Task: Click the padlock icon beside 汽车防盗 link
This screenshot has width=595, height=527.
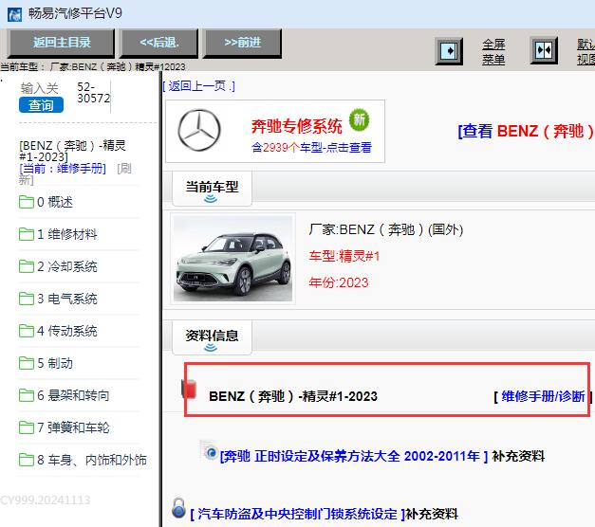Action: [x=178, y=508]
